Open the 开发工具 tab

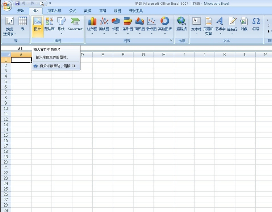click(136, 11)
